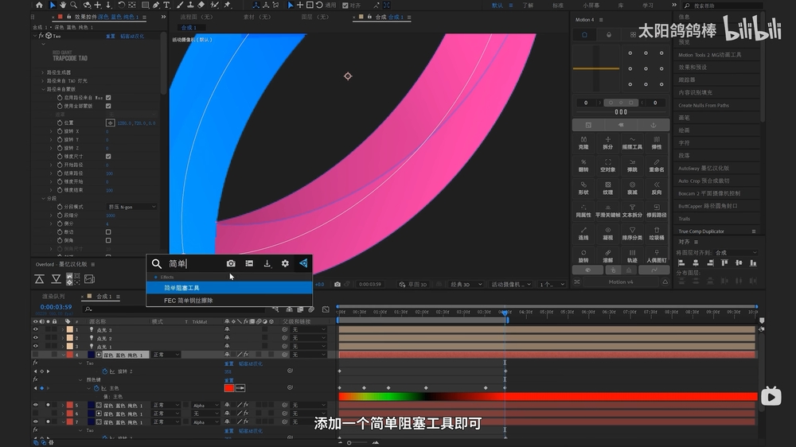Screen dimensions: 796x447
Task: Select the 简单阻塞工具 effect result
Action: pyautogui.click(x=229, y=288)
